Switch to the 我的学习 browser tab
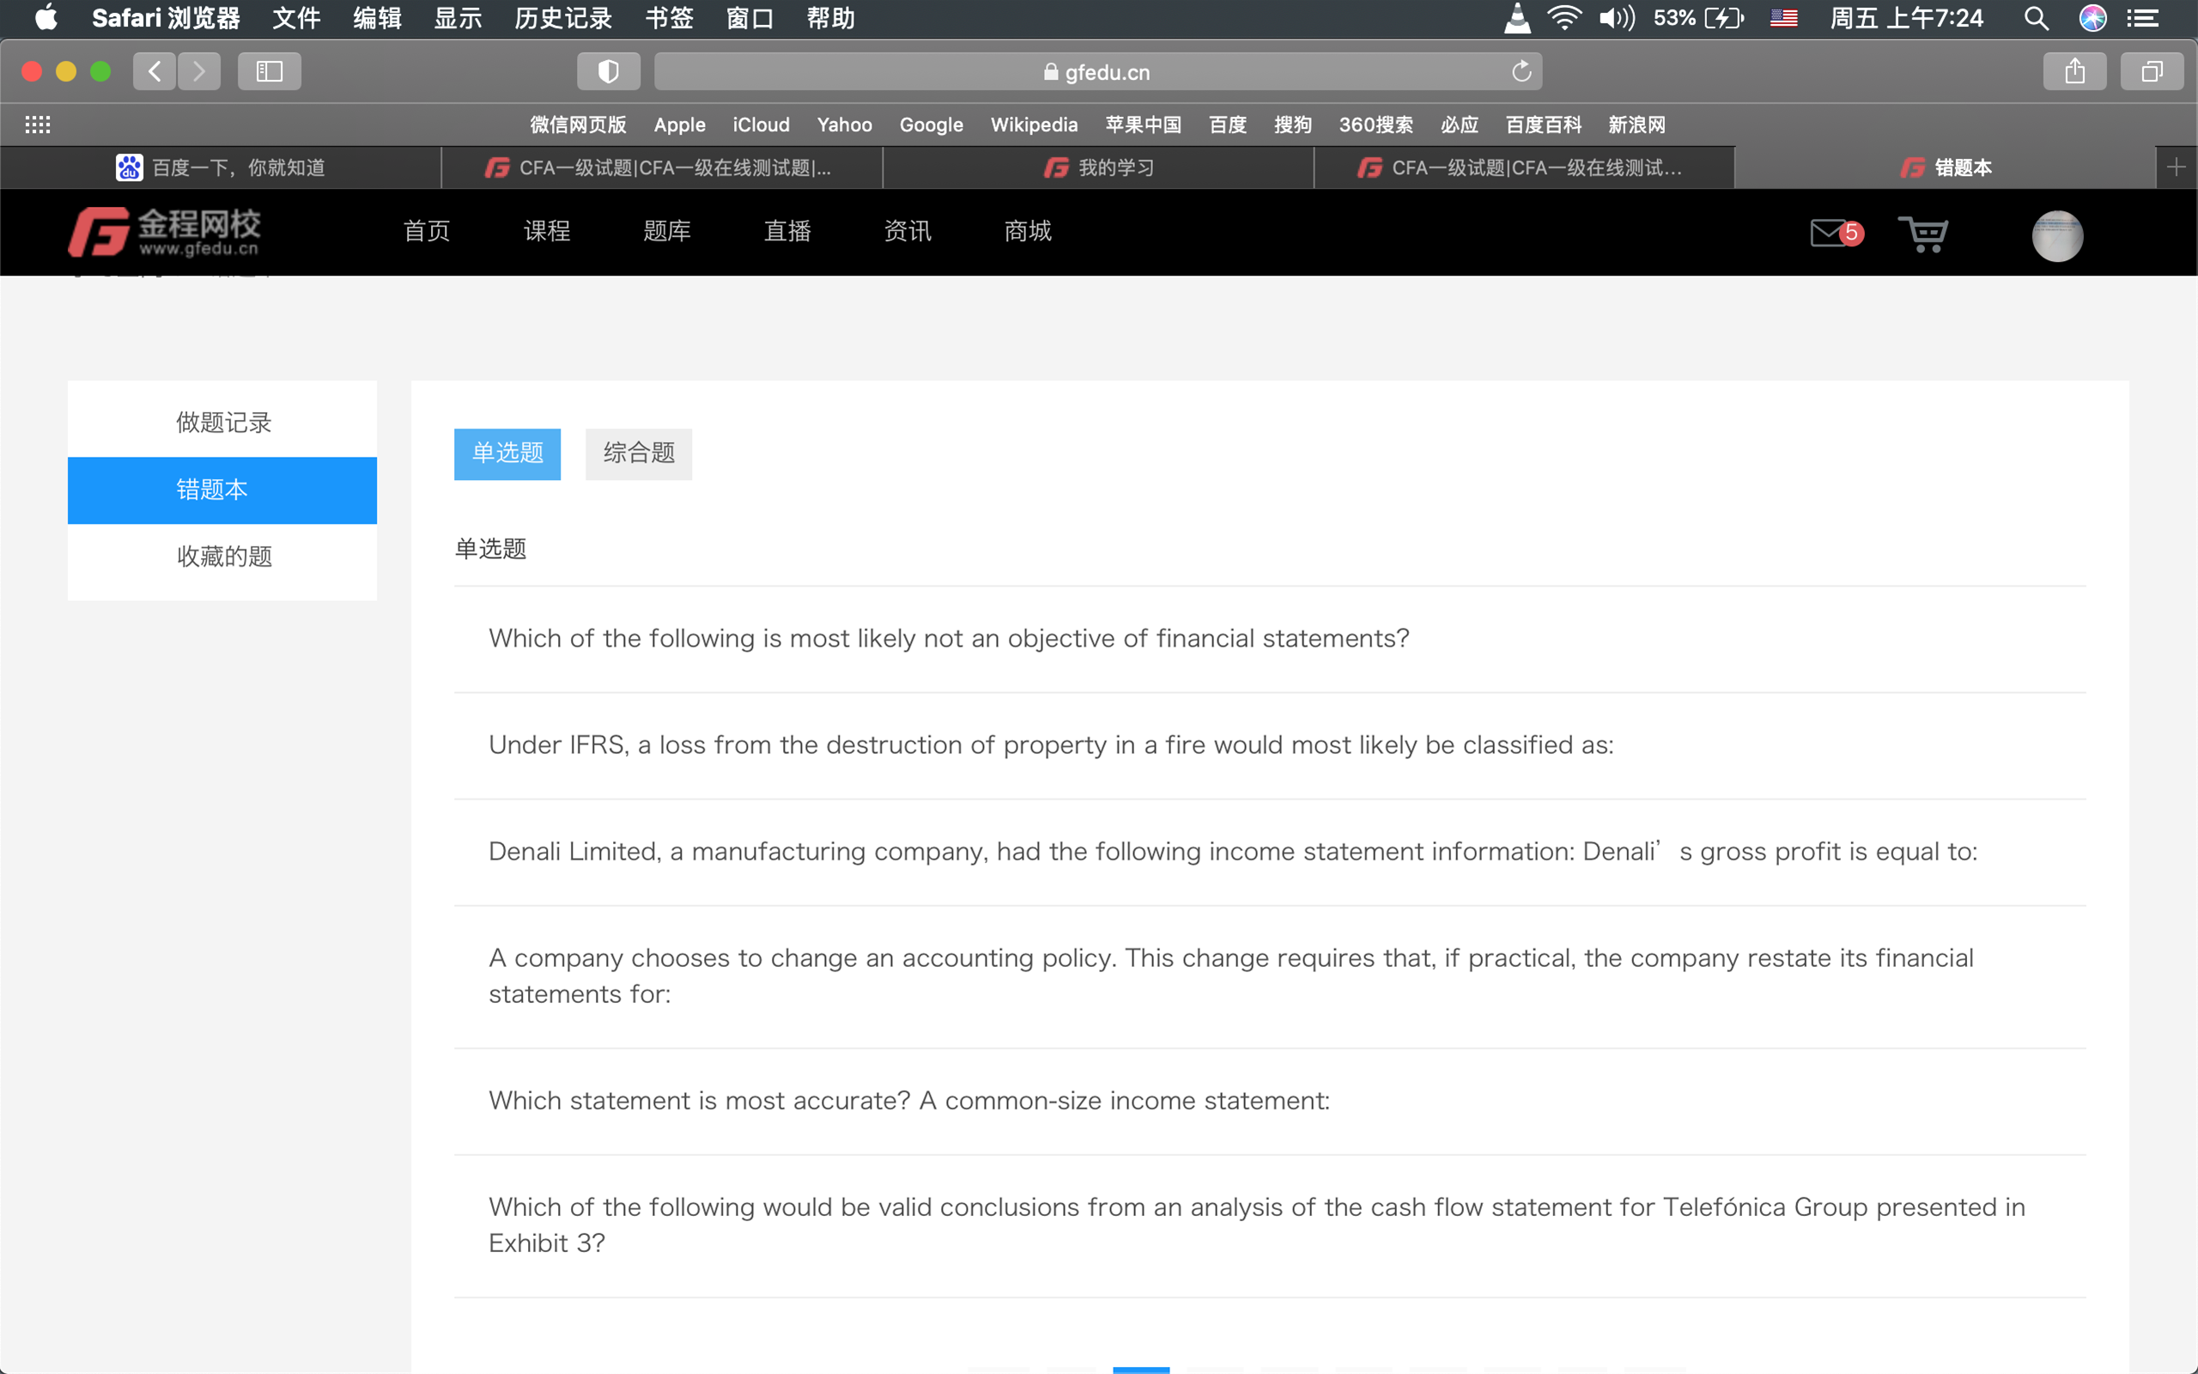This screenshot has height=1374, width=2198. click(1098, 167)
